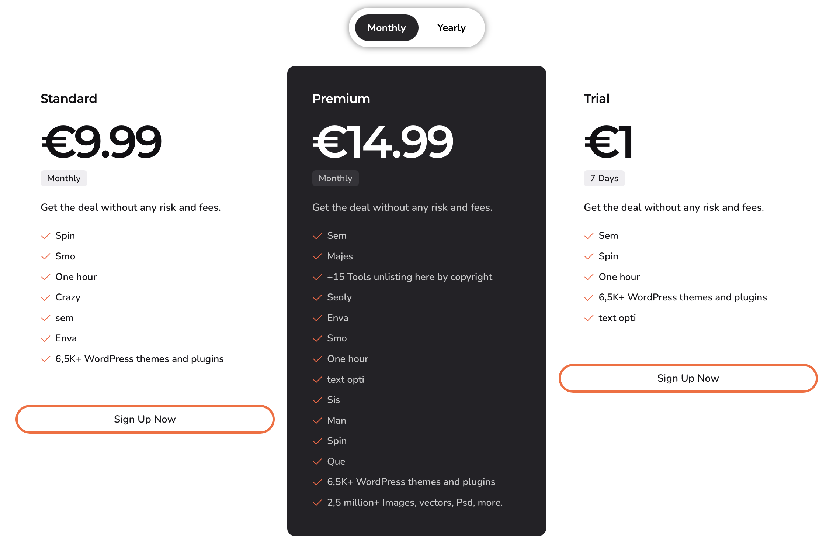
Task: Click checkmark beside Majes in Premium
Action: 317,256
